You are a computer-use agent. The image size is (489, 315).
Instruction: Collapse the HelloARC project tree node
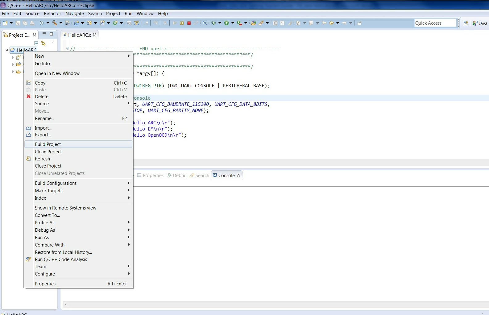[x=7, y=50]
